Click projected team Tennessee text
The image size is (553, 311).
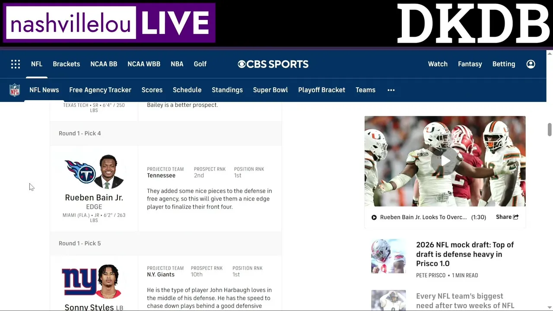click(161, 176)
